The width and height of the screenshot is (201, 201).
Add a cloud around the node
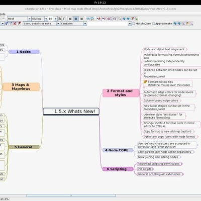coord(88,19)
